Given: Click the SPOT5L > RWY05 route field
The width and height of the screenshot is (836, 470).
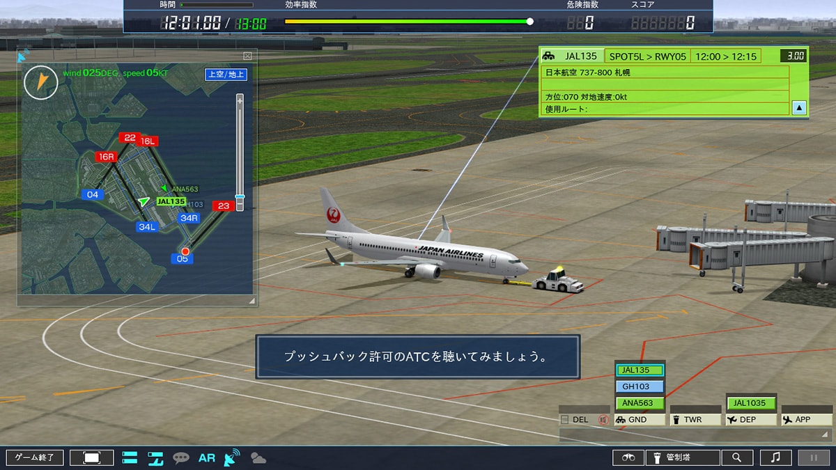Looking at the screenshot, I should click(x=647, y=56).
